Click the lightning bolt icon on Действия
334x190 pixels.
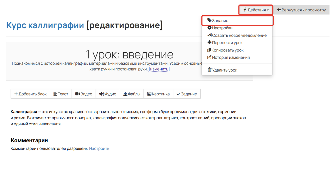tap(245, 10)
